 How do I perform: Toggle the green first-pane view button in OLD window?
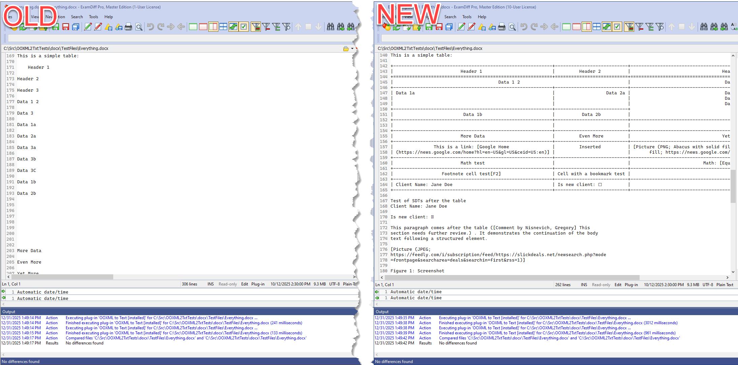tap(193, 27)
